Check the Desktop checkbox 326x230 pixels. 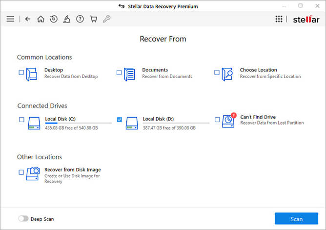pos(21,72)
